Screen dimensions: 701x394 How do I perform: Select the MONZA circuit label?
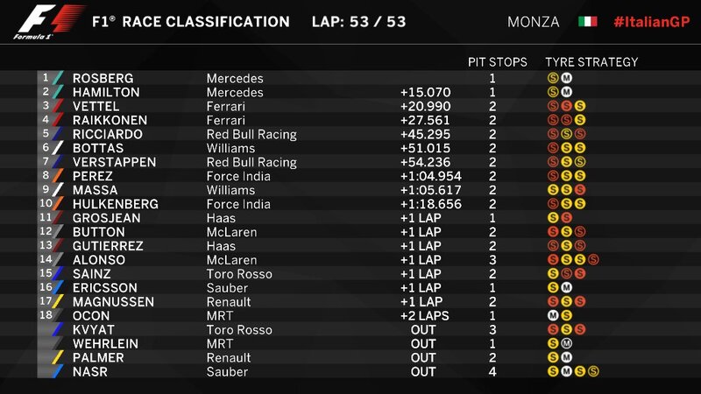click(533, 22)
